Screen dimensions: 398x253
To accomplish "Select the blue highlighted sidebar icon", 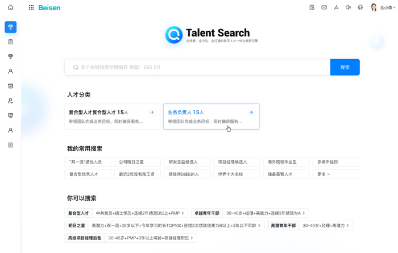I will tap(11, 27).
